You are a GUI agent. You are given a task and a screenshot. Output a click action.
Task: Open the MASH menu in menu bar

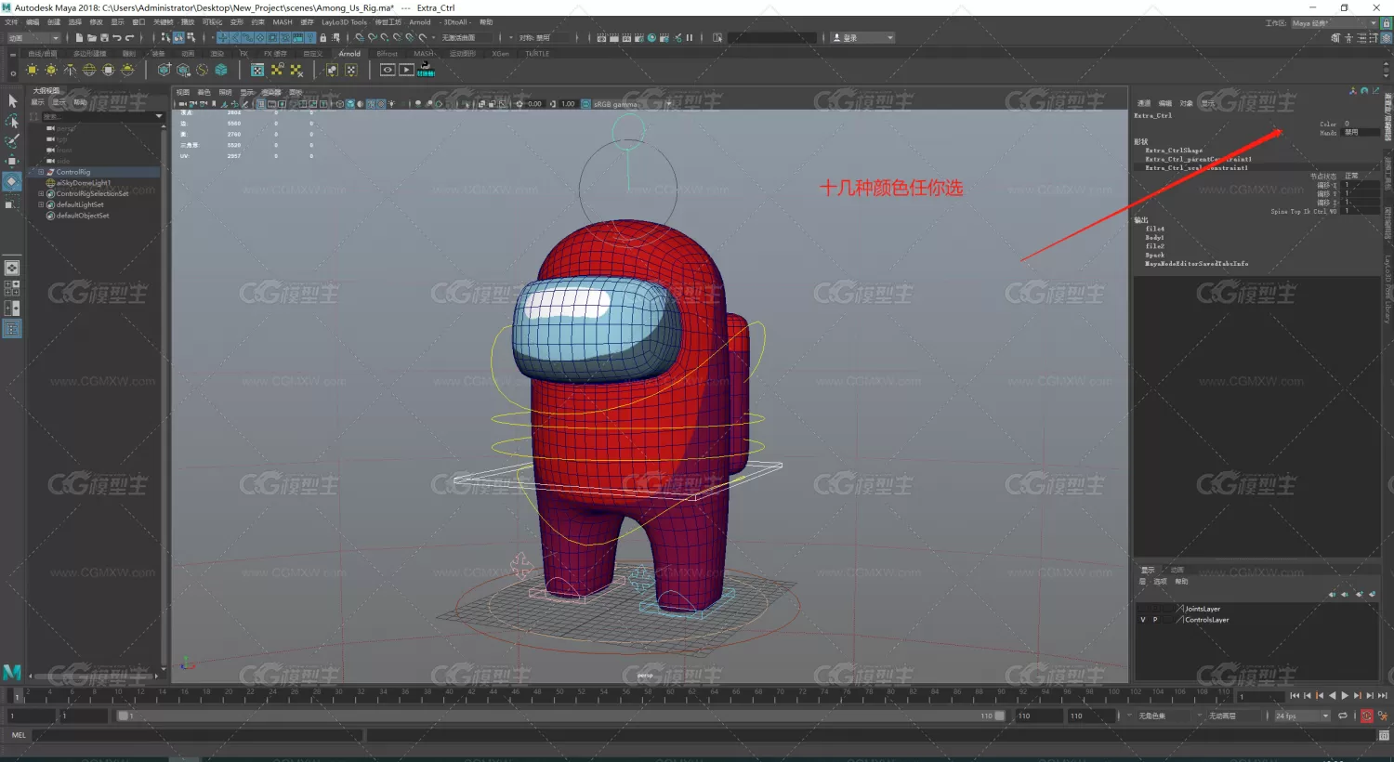[283, 22]
